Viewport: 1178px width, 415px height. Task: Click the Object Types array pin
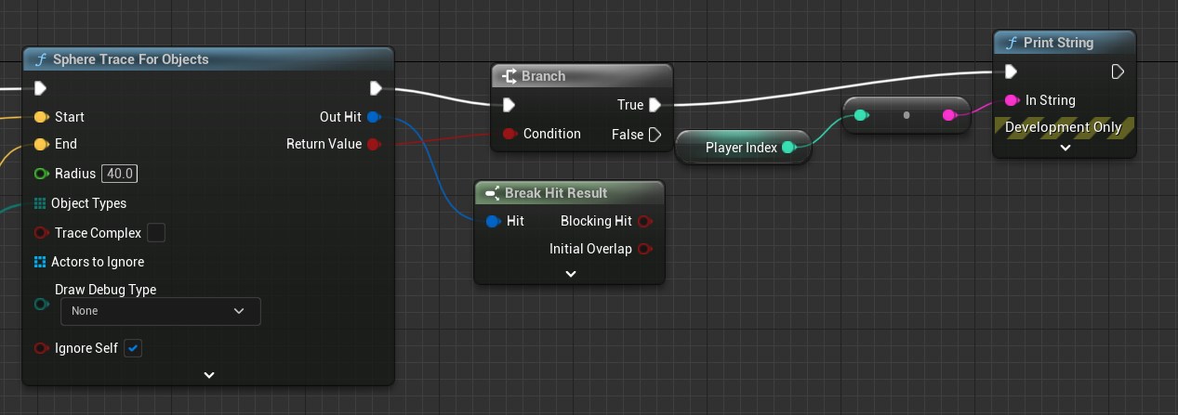pyautogui.click(x=40, y=203)
